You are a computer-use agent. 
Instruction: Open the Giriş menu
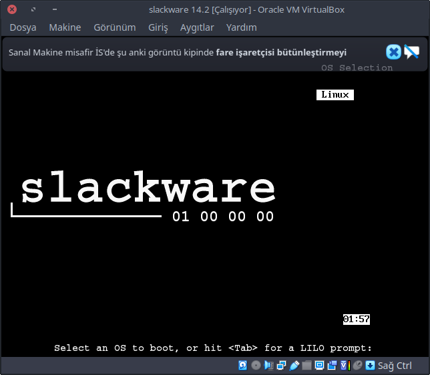coord(158,27)
